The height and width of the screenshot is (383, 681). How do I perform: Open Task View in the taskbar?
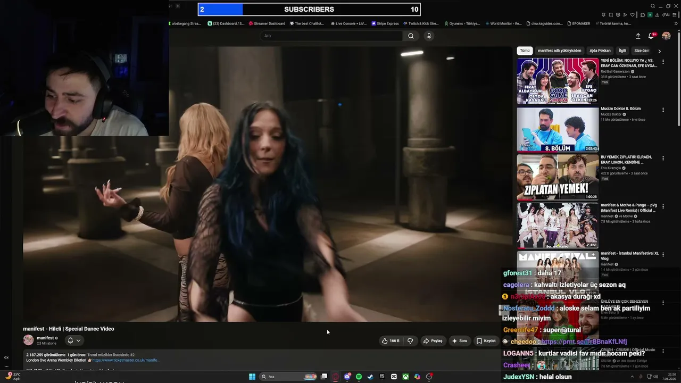pos(323,377)
